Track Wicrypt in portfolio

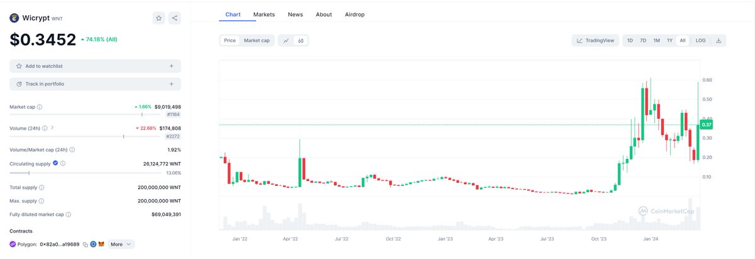[95, 84]
